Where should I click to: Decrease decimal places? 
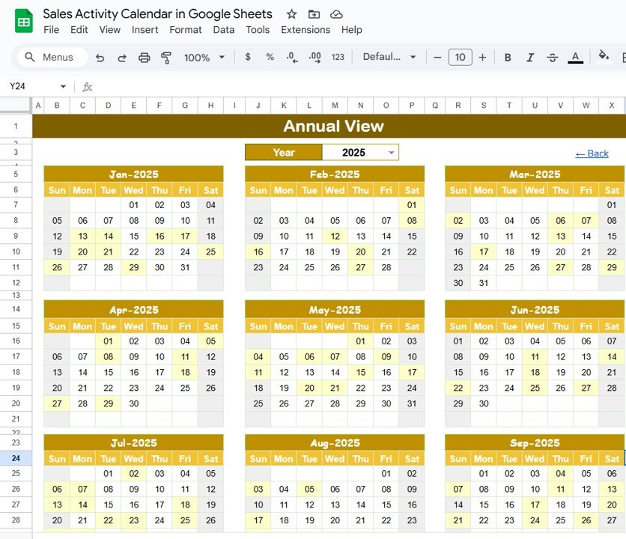[x=292, y=58]
